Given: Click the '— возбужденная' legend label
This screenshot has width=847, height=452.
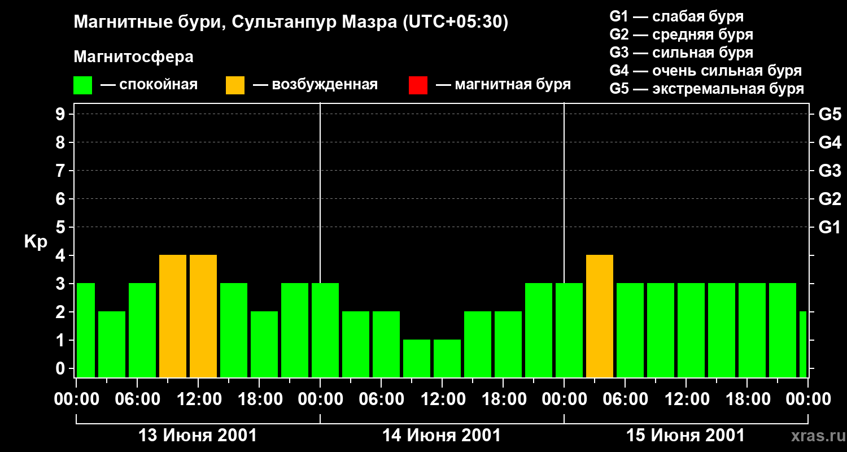Looking at the screenshot, I should 315,85.
